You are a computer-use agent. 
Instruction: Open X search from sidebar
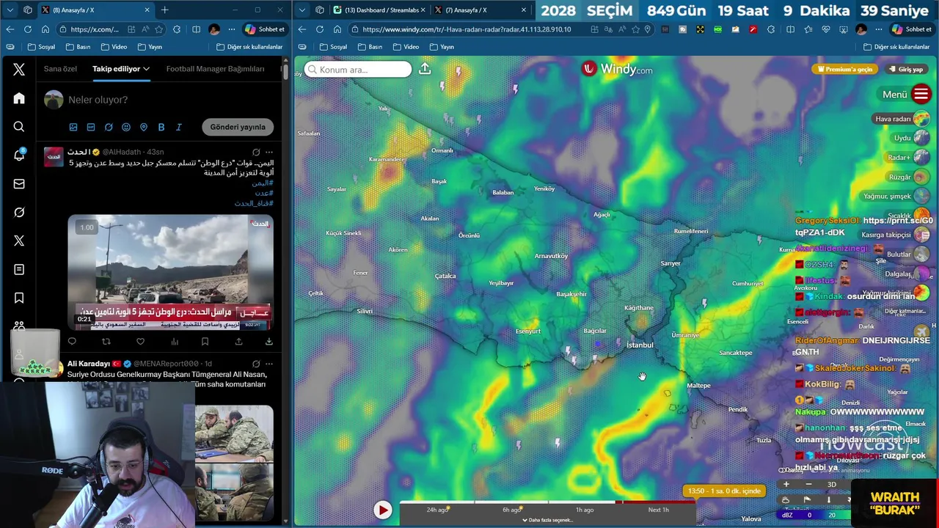(x=19, y=127)
